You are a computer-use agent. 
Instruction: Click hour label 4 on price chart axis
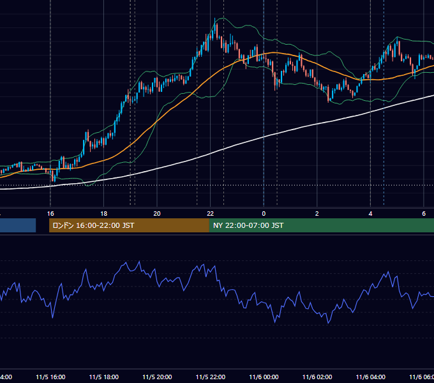(x=370, y=214)
